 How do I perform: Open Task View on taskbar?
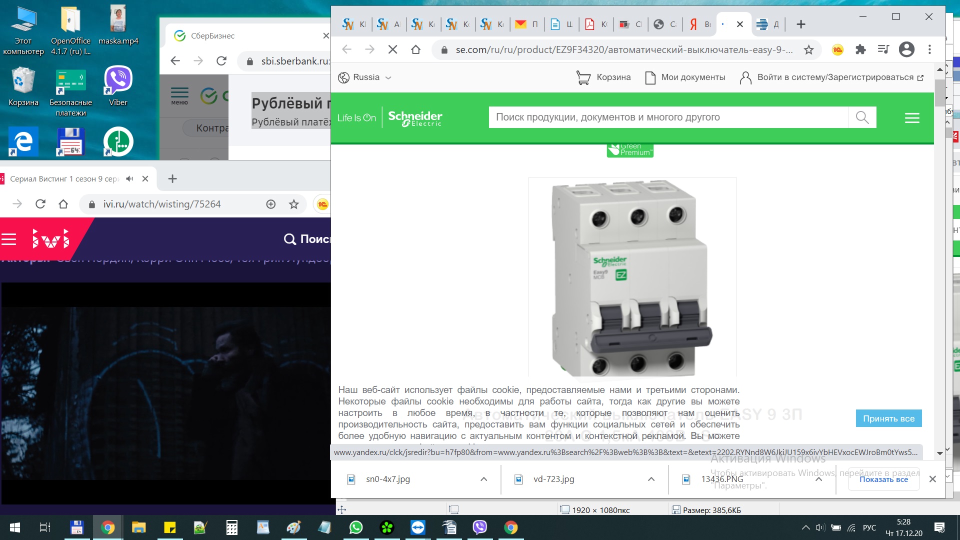pos(45,527)
